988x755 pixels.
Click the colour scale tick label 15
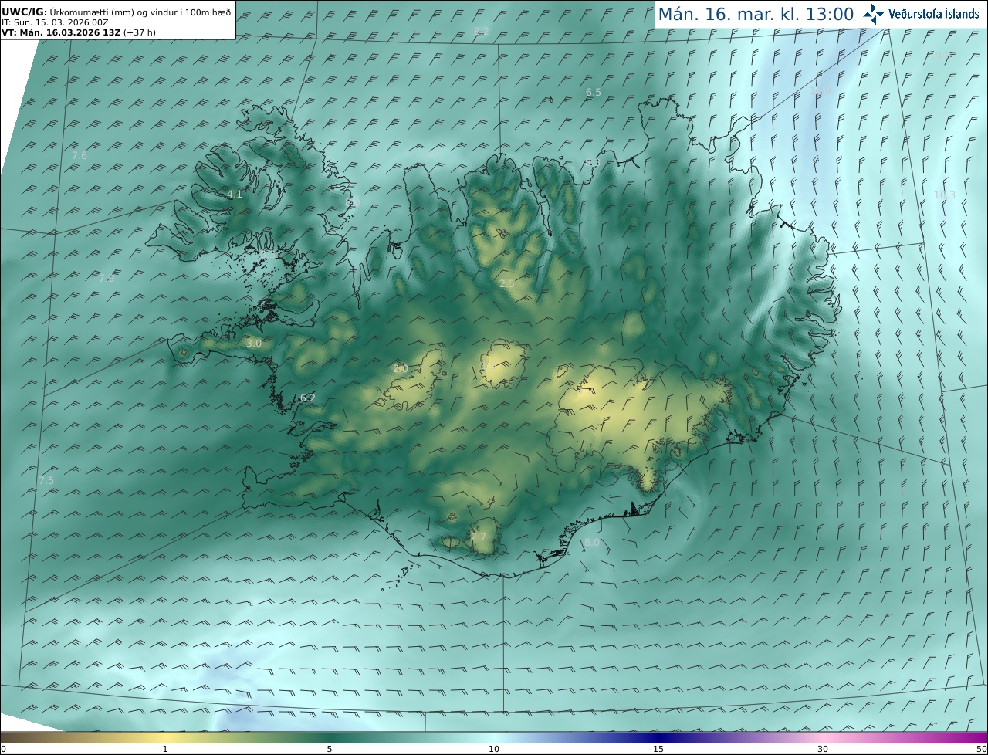point(658,749)
